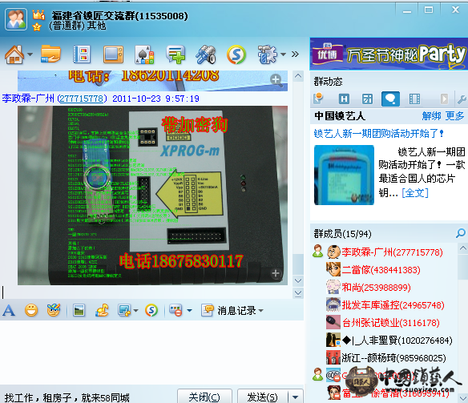Click the bottom ad text 就来58同城
The height and width of the screenshot is (403, 468).
pyautogui.click(x=106, y=397)
